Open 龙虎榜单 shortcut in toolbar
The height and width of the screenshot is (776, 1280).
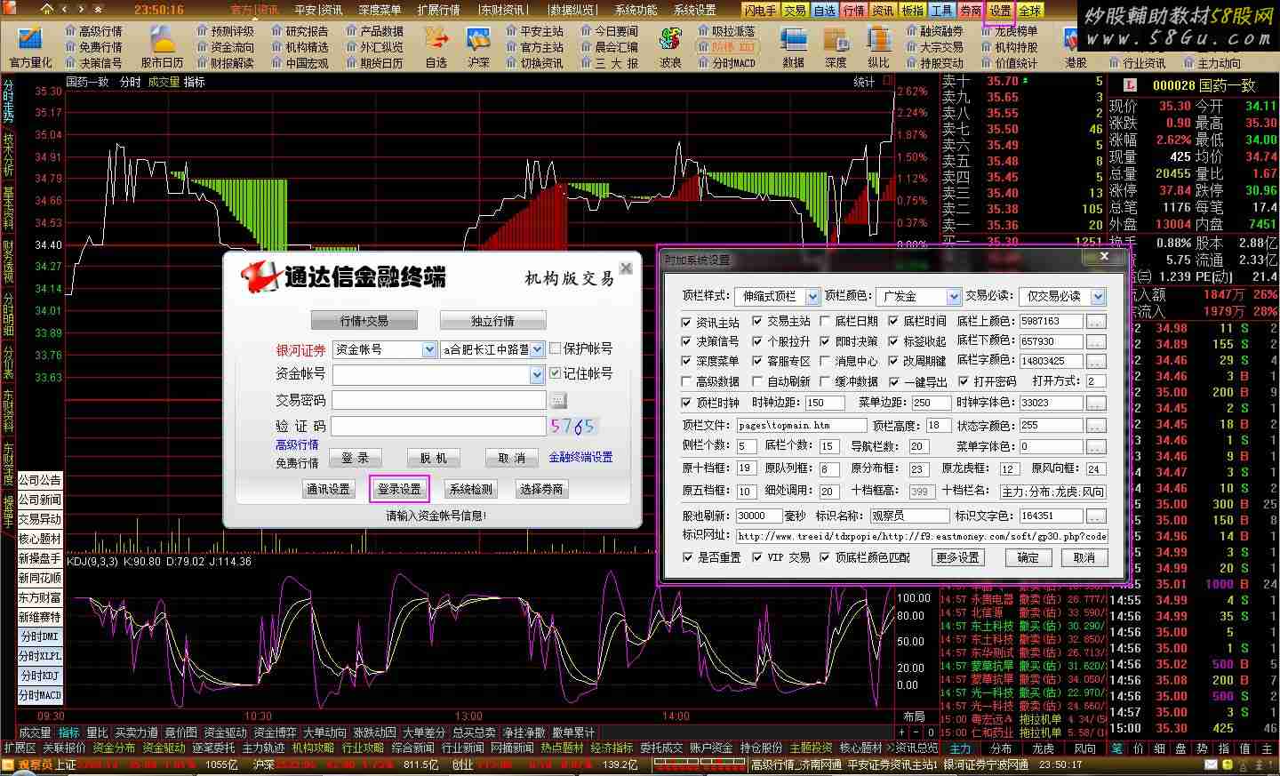coord(1010,31)
